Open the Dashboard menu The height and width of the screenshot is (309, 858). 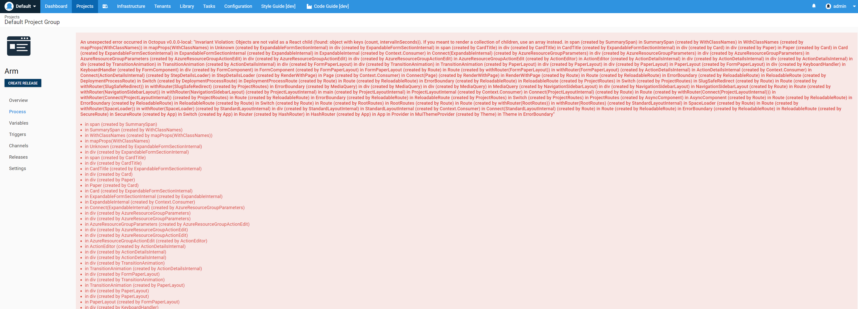tap(56, 6)
